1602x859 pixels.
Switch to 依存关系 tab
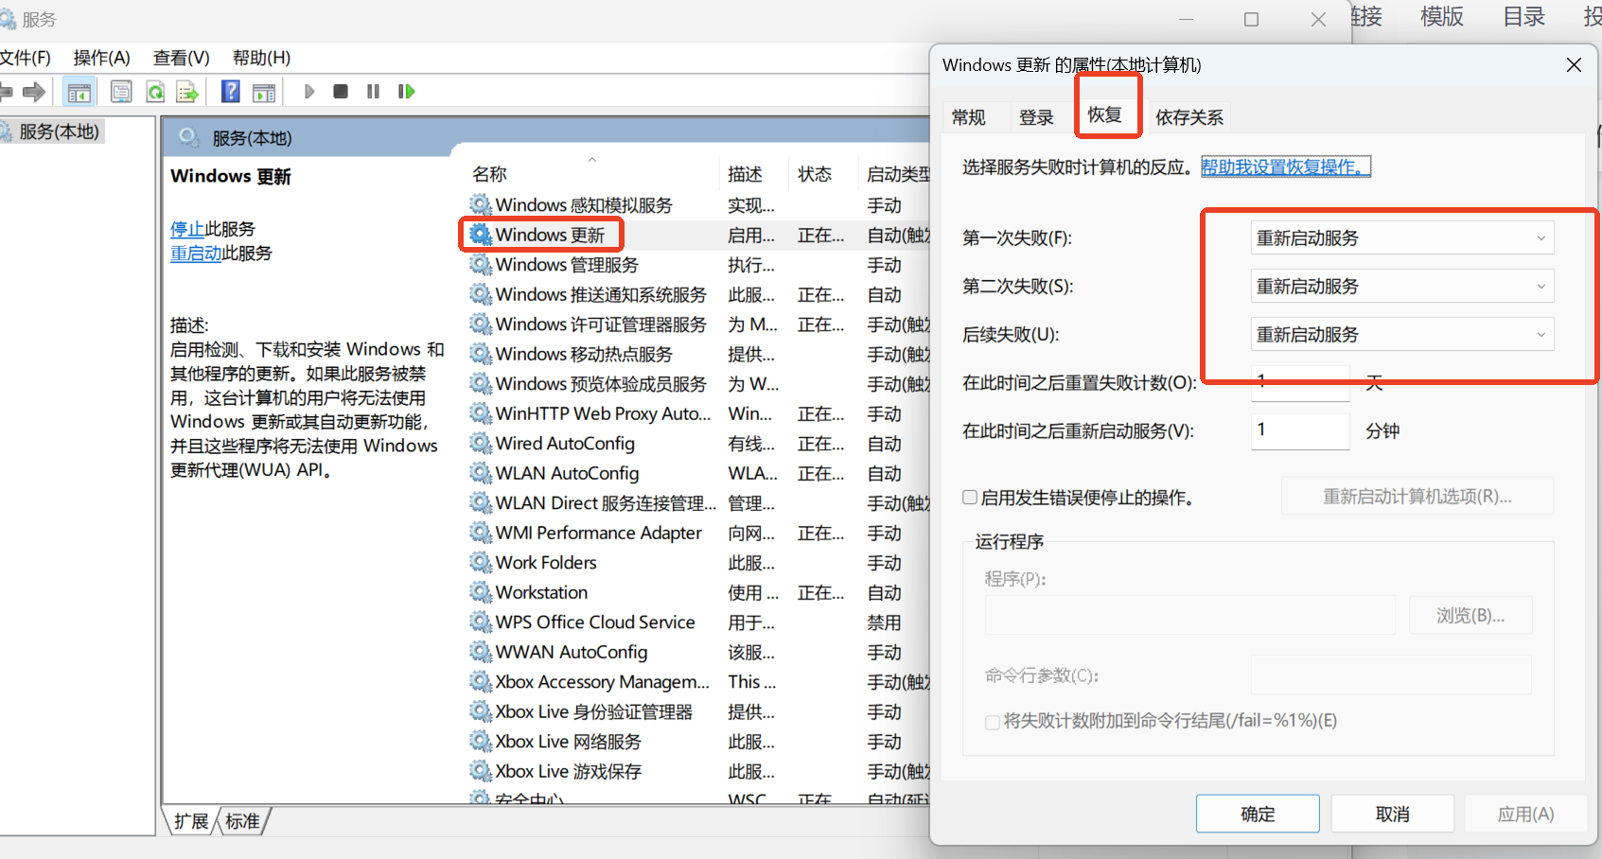click(x=1189, y=117)
